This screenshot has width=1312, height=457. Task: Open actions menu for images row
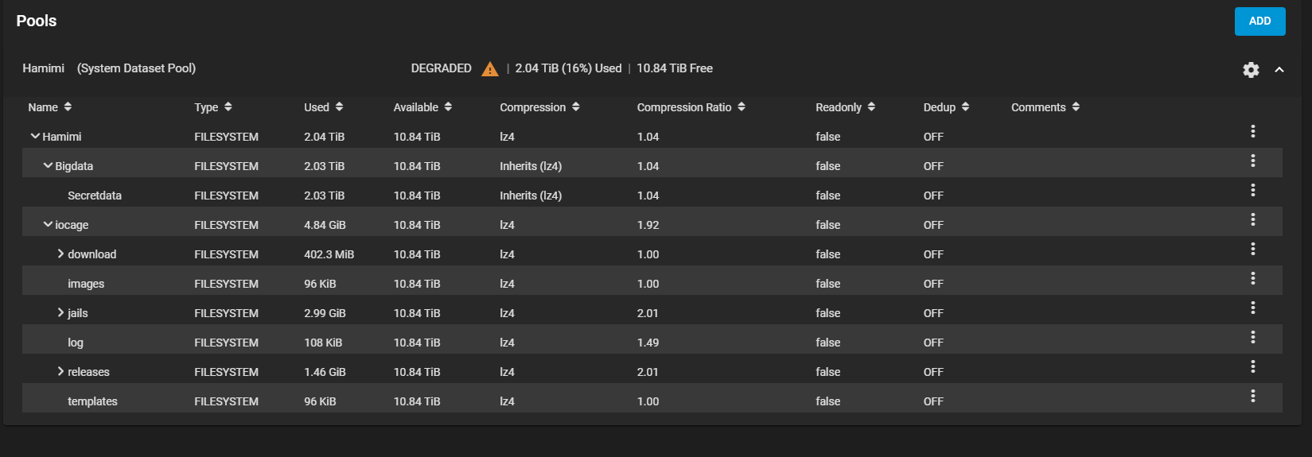coord(1252,278)
